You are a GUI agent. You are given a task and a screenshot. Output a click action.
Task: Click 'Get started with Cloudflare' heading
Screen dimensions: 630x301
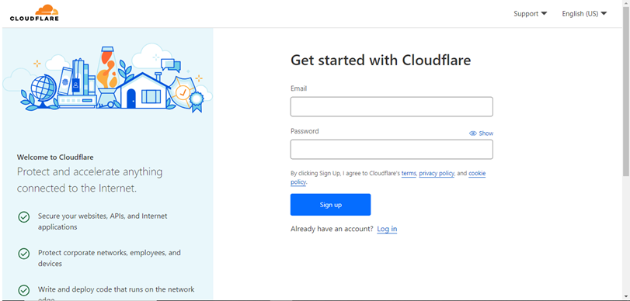click(x=381, y=61)
